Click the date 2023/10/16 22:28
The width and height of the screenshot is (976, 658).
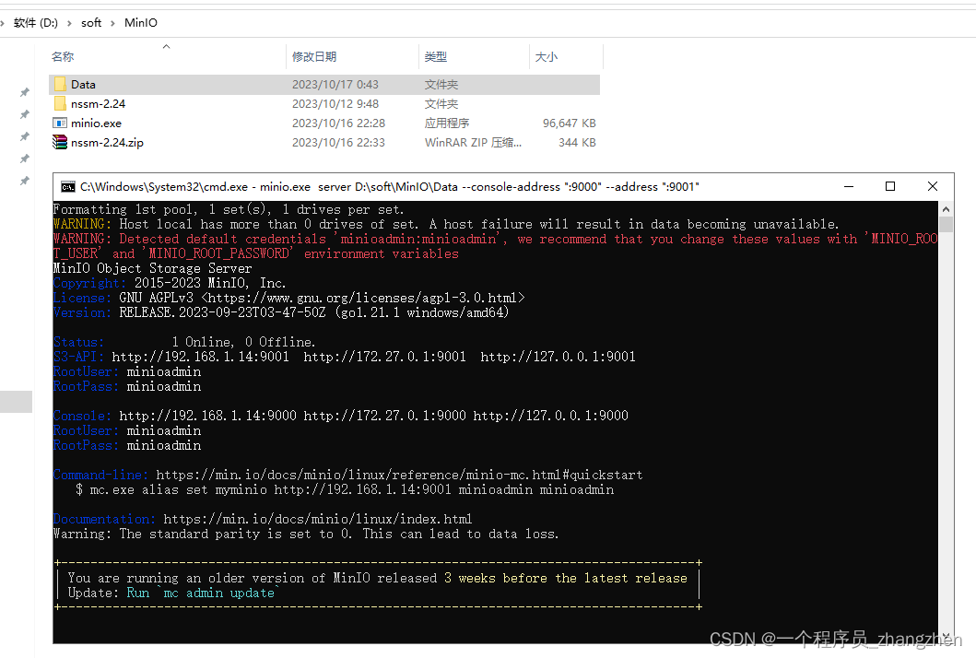[x=338, y=123]
